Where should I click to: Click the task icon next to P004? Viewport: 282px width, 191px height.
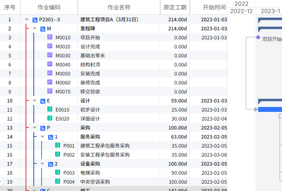58,182
